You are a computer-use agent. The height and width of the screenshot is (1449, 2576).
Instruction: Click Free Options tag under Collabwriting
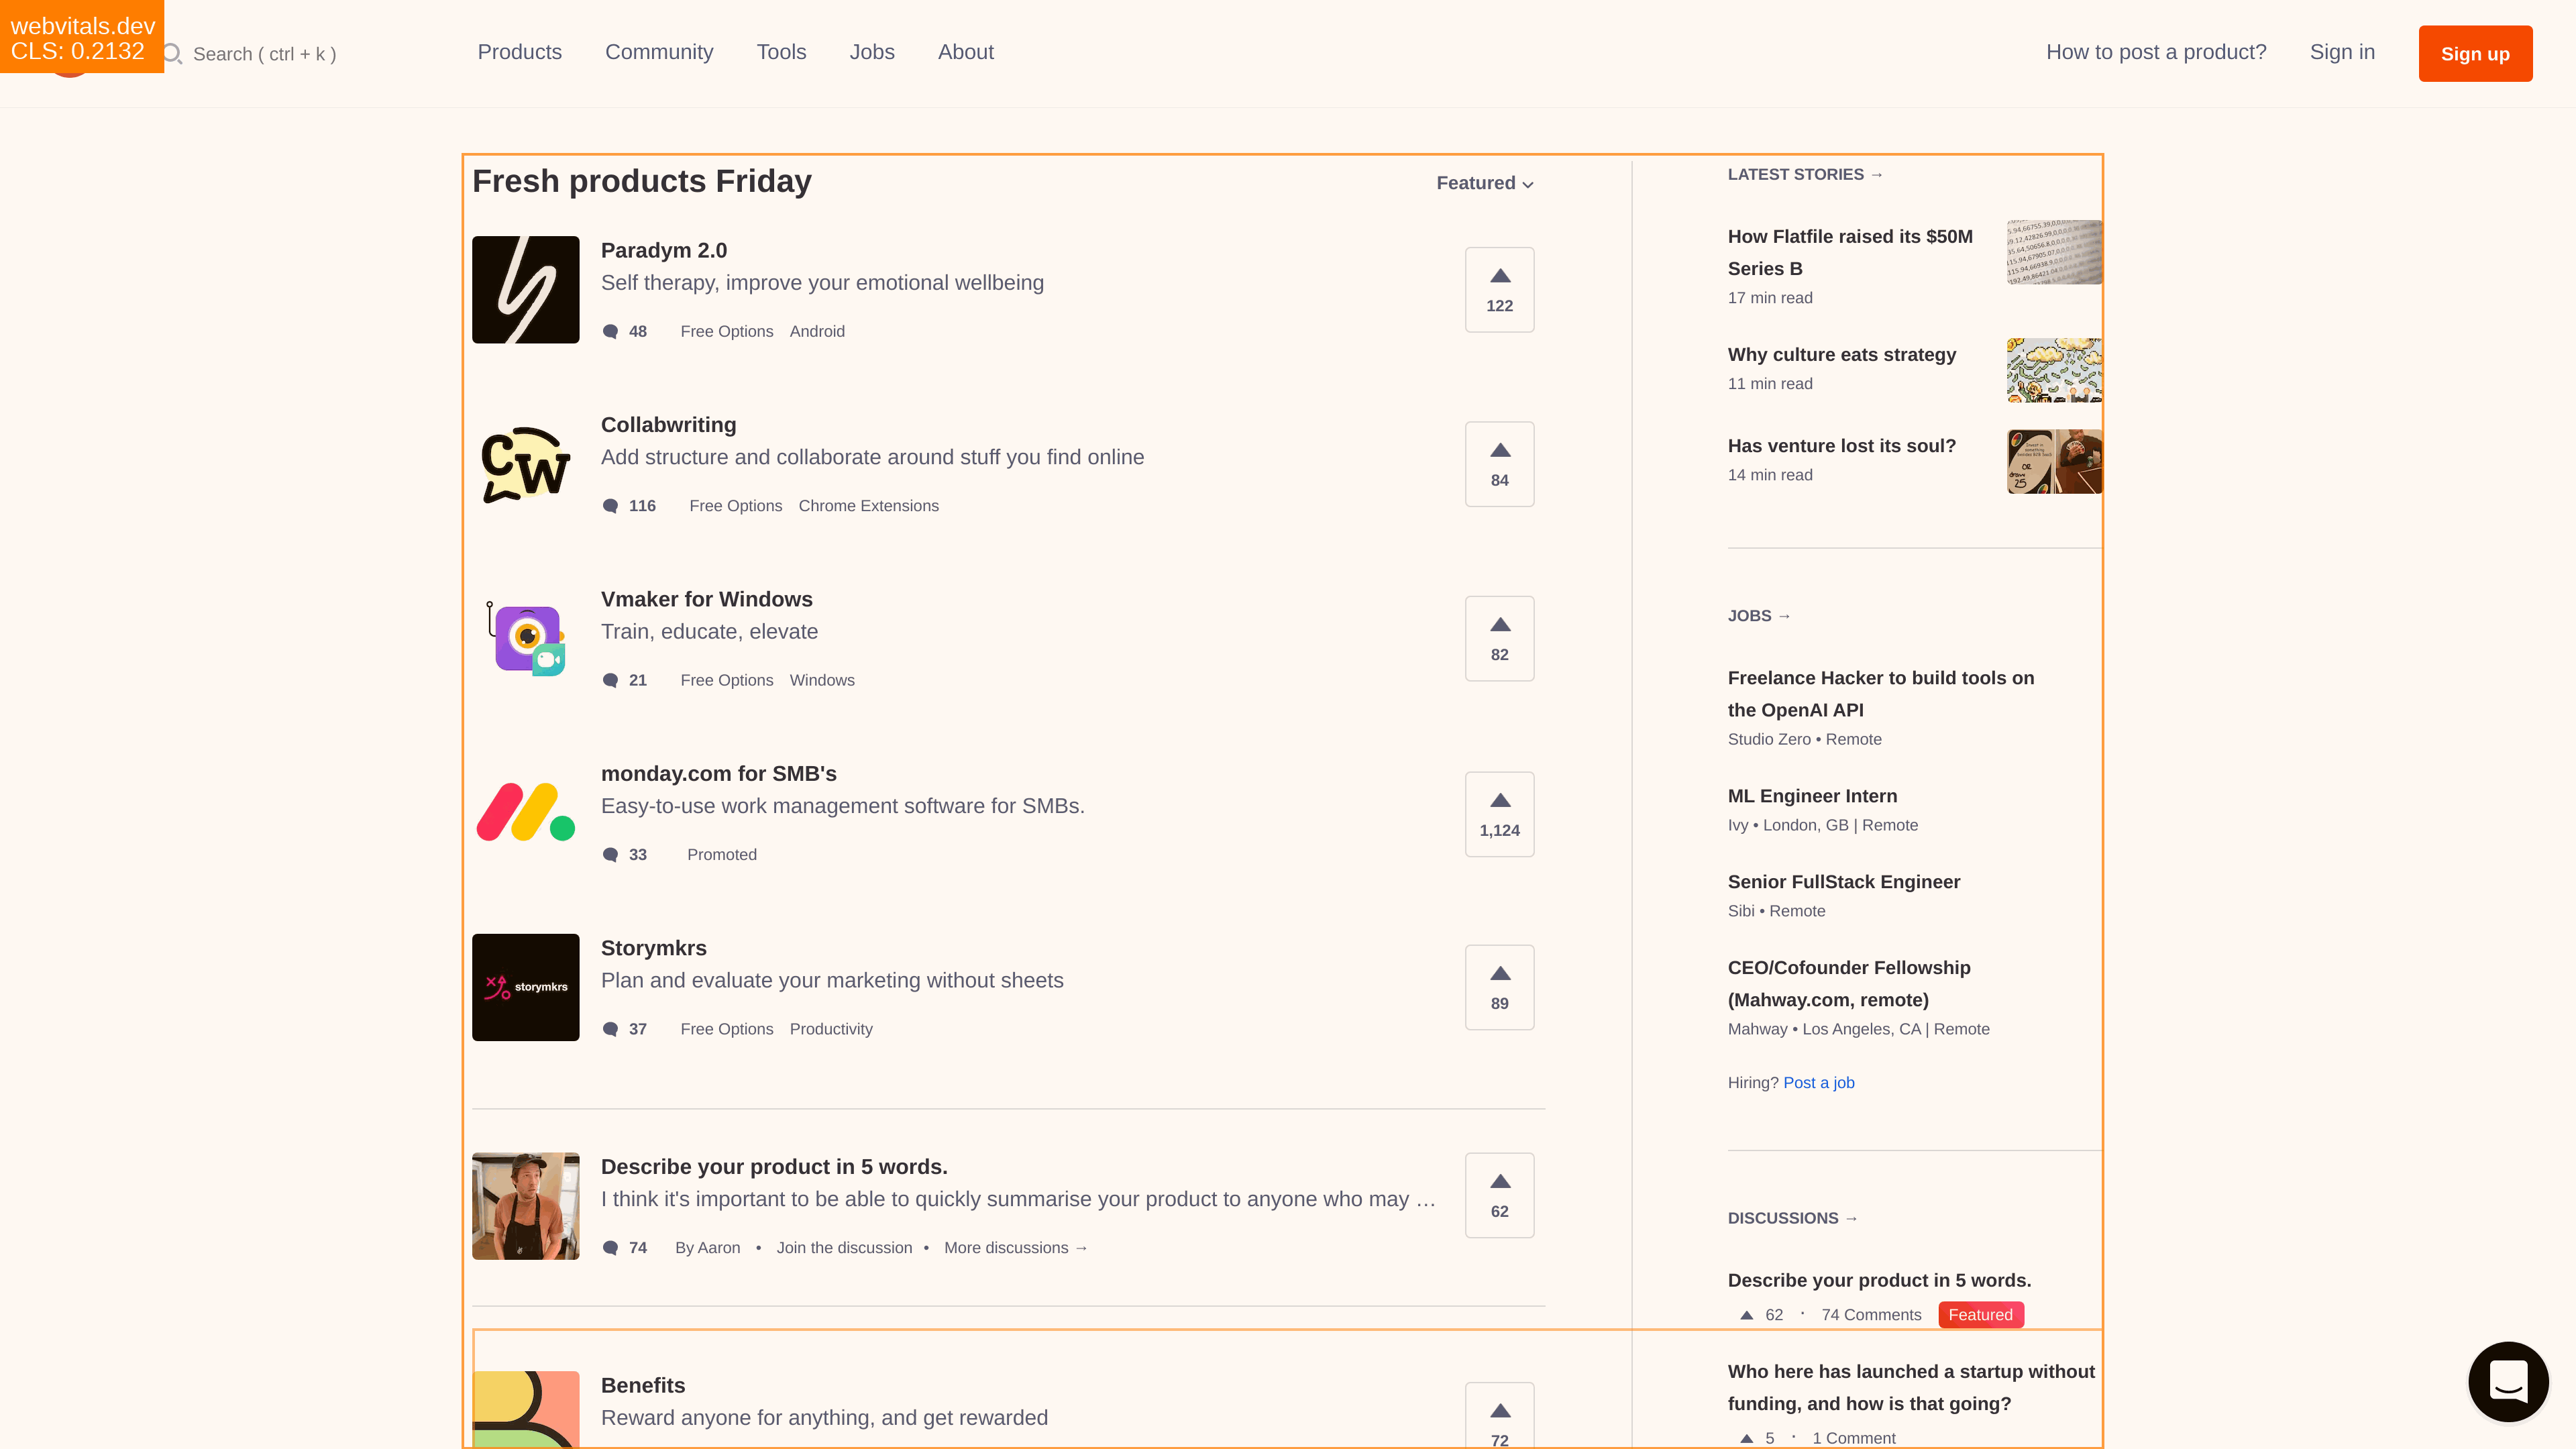(735, 506)
